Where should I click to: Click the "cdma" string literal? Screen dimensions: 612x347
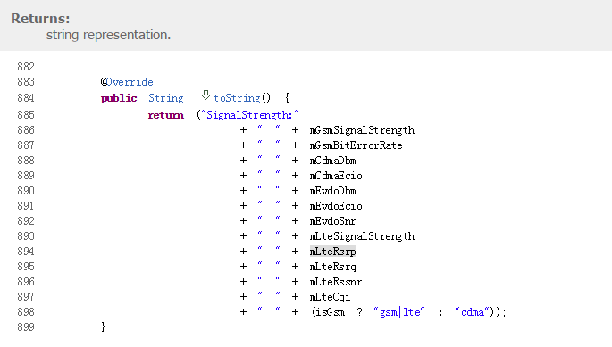[x=473, y=312]
